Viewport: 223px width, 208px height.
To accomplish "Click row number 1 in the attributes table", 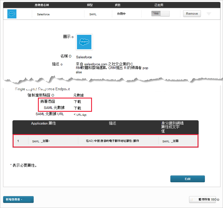I will coord(18,141).
